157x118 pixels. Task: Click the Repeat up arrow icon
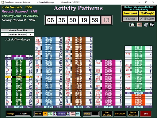click(68, 114)
